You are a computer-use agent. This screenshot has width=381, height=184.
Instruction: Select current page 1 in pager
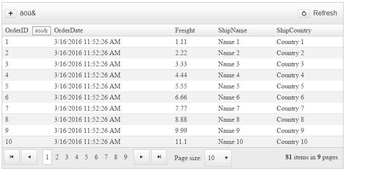click(x=47, y=157)
